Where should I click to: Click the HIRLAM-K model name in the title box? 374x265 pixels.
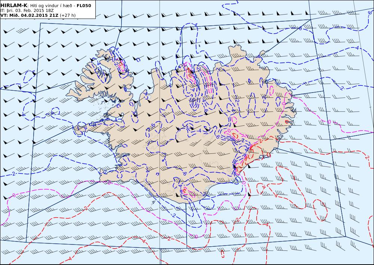[14, 6]
